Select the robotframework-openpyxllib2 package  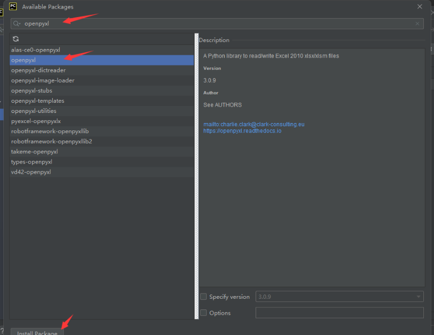coord(102,142)
